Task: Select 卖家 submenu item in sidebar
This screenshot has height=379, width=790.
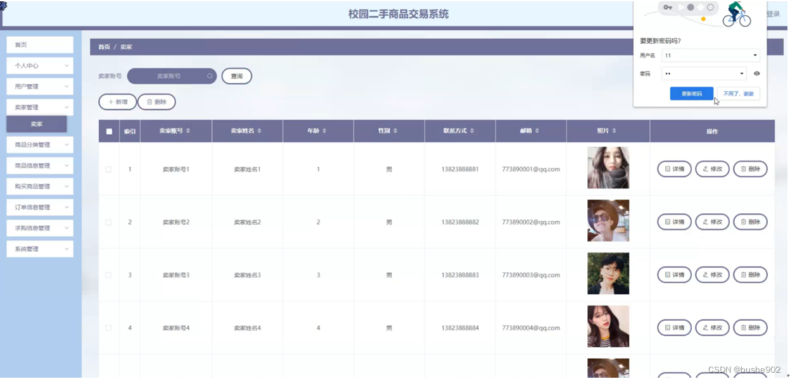Action: coord(37,124)
